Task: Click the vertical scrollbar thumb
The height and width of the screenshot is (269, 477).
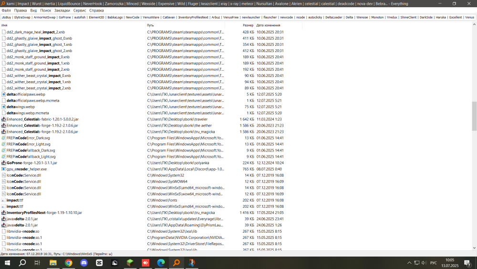Action: tap(474, 117)
